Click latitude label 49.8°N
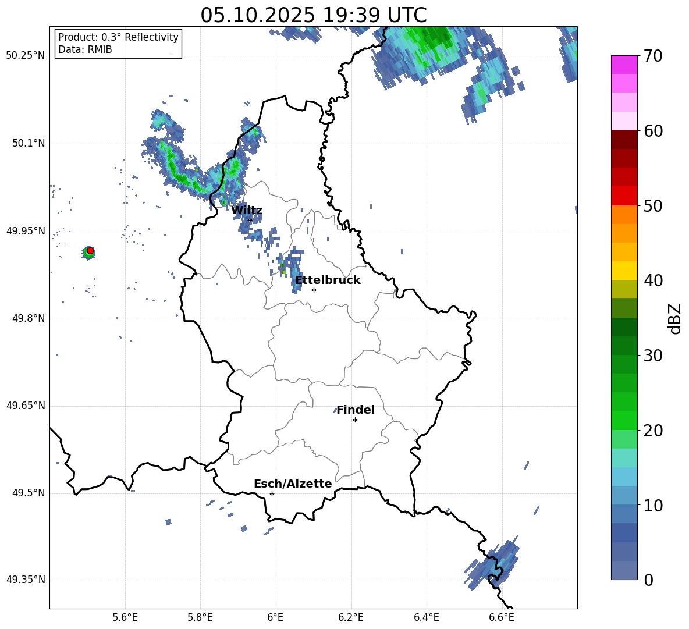Viewport: 689px width, 629px height. pos(28,318)
